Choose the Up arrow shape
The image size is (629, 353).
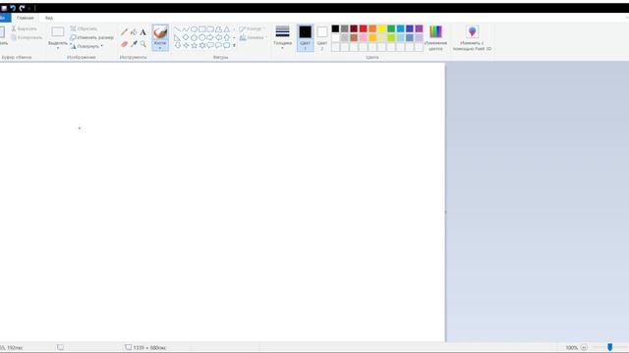click(227, 37)
